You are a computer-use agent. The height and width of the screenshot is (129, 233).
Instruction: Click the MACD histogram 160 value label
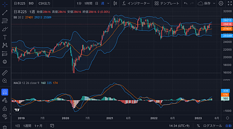(225, 99)
